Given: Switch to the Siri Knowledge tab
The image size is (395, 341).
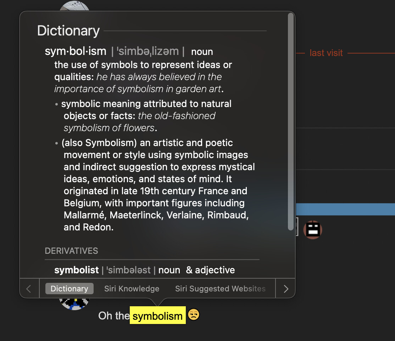Looking at the screenshot, I should click(132, 289).
